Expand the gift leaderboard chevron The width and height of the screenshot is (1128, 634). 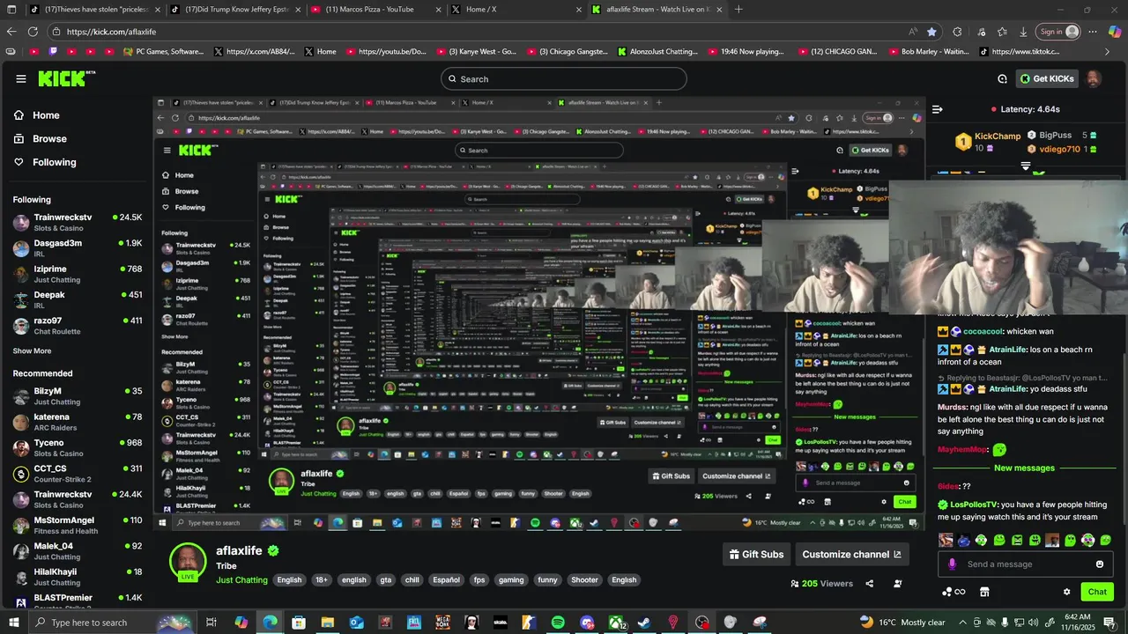(x=1026, y=166)
